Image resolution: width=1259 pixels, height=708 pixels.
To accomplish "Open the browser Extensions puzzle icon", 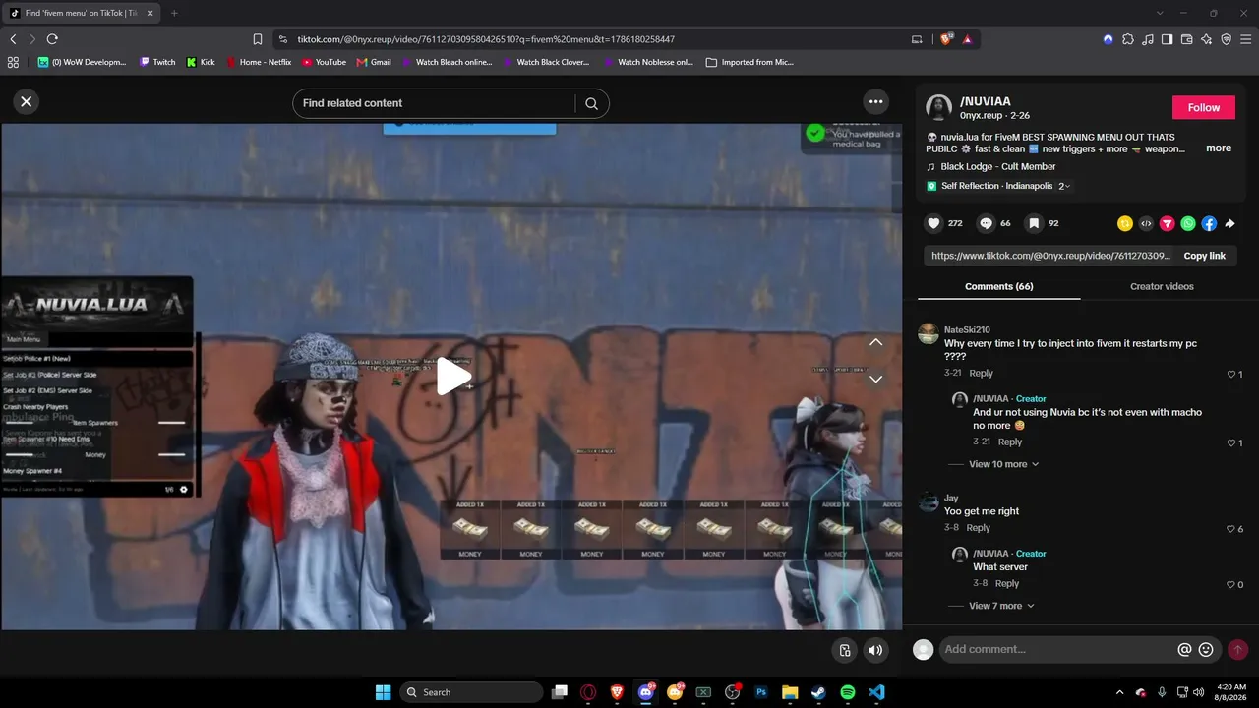I will tap(1127, 39).
